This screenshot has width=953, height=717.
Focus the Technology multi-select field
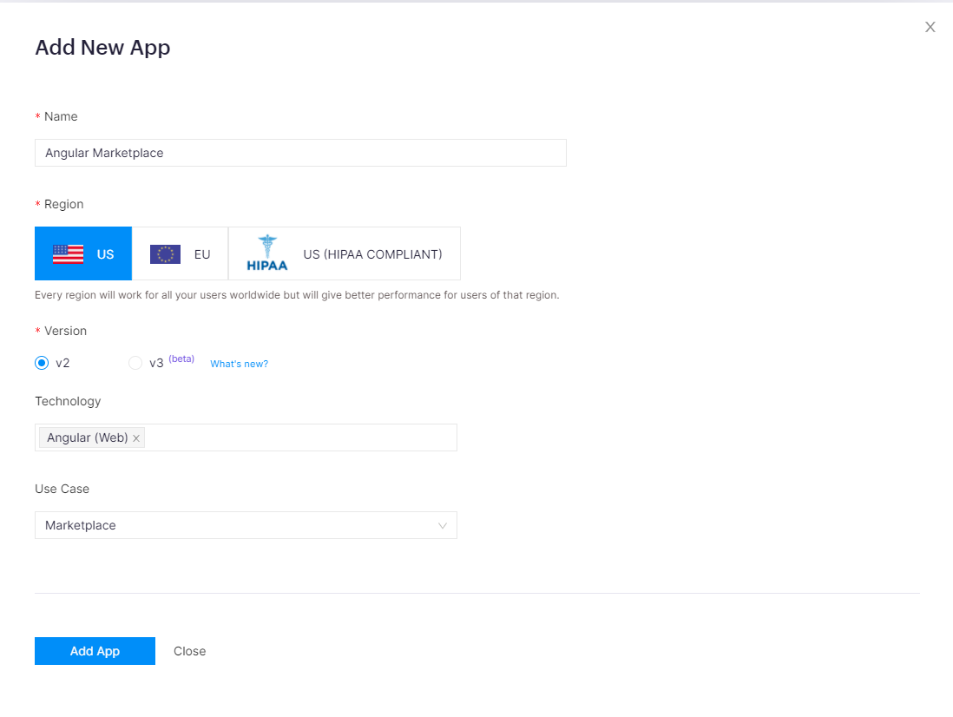[246, 437]
